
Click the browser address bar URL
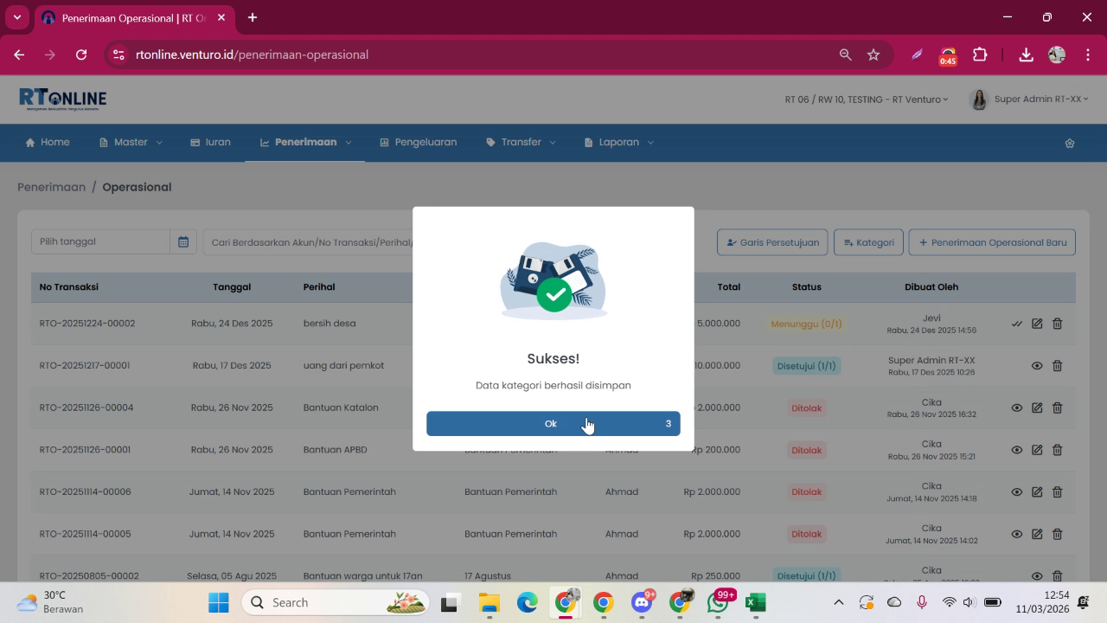[253, 55]
